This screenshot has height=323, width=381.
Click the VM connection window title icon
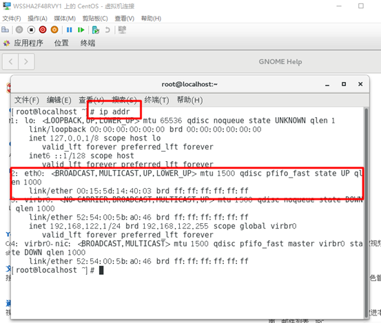(x=7, y=6)
